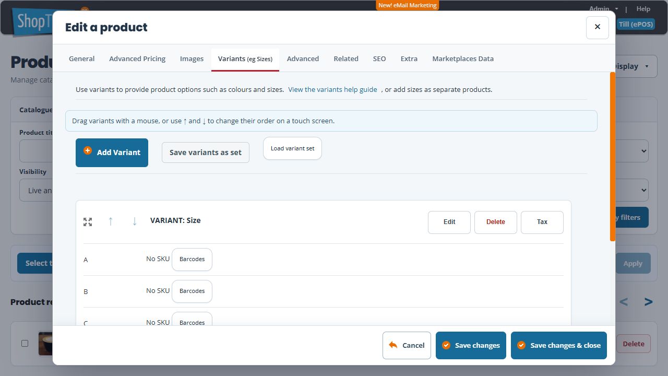Open Barcodes for option A
This screenshot has height=376, width=668.
[x=192, y=260]
